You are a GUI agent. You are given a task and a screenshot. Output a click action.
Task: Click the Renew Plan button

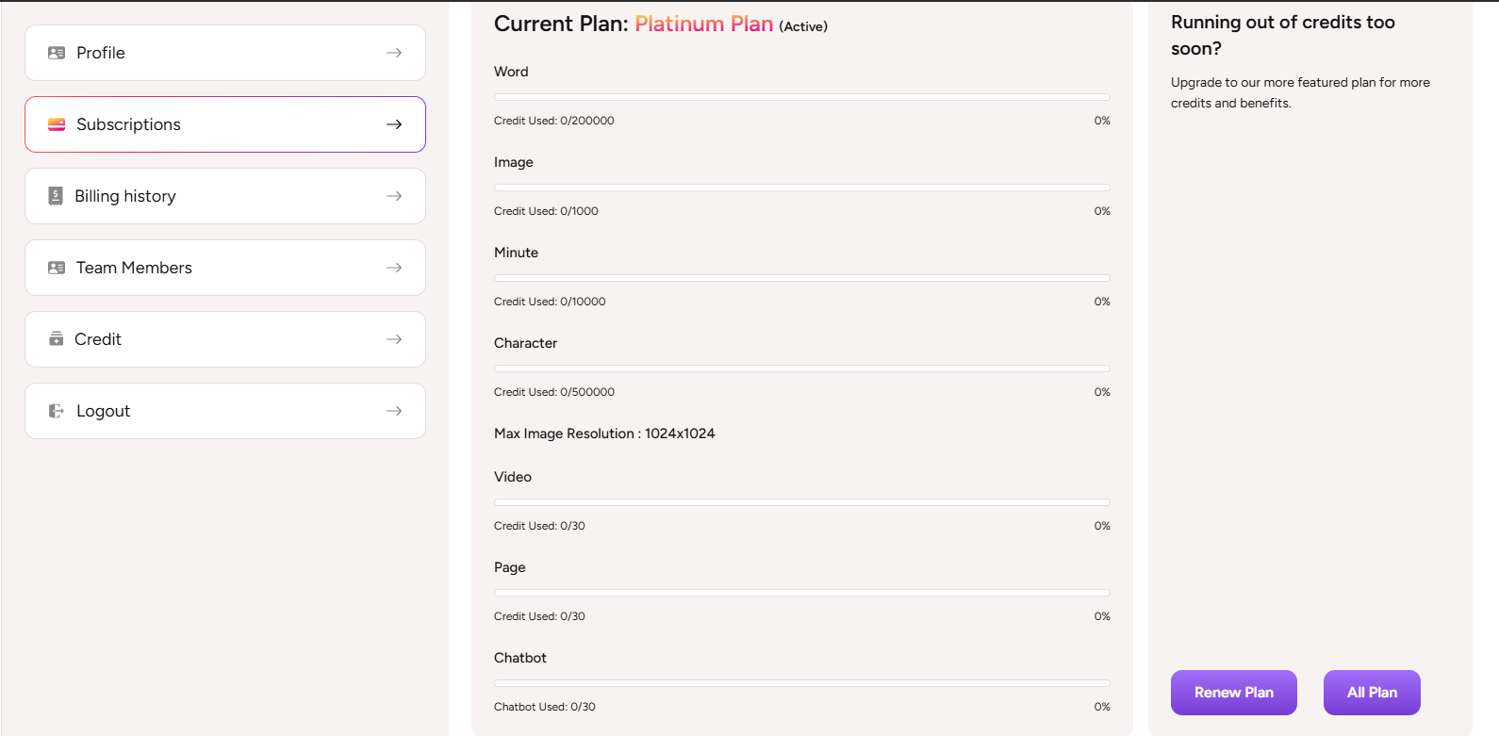click(x=1233, y=693)
